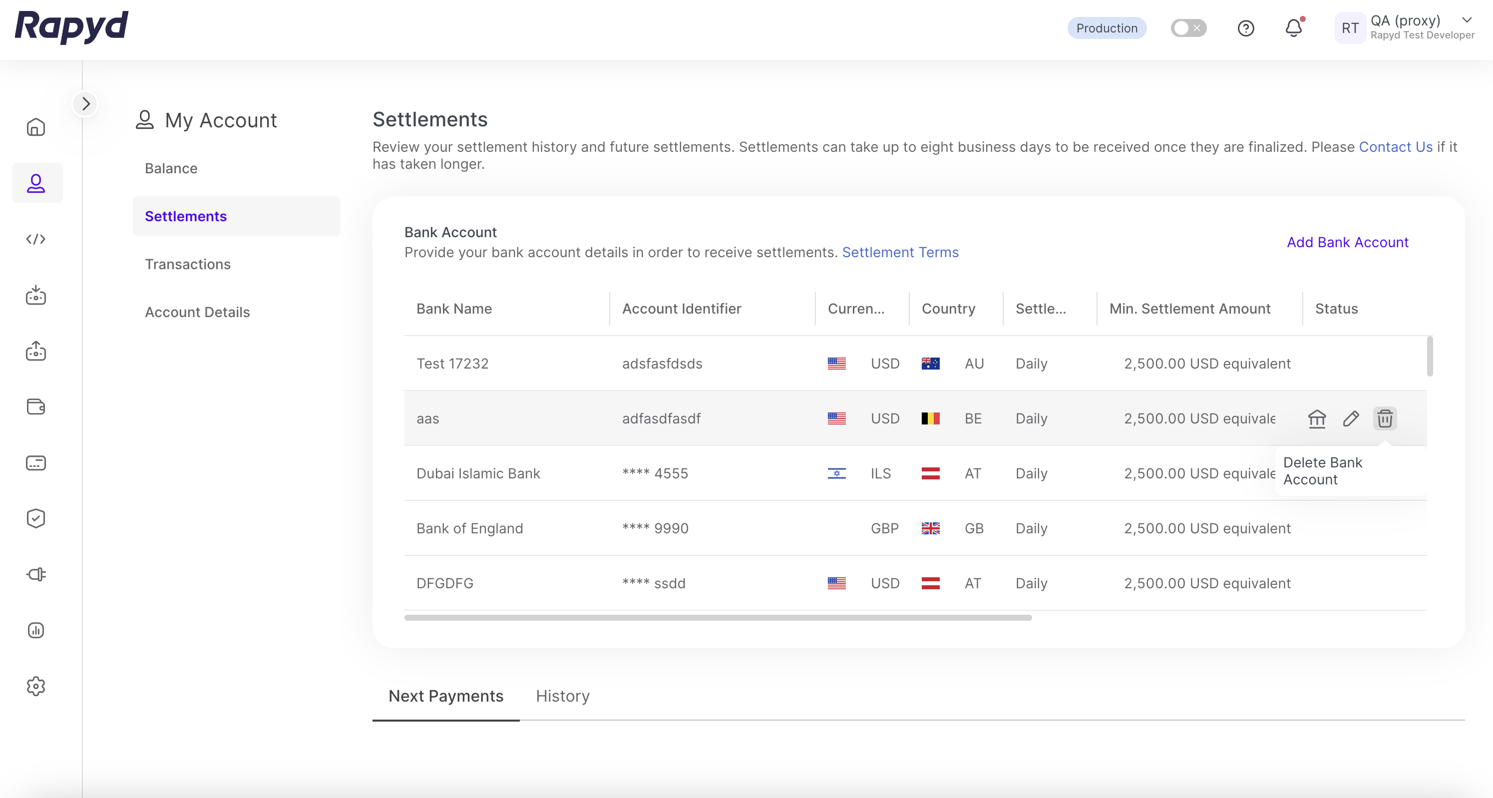Select the Dubai Islamic Bank row
1493x798 pixels.
pos(915,473)
